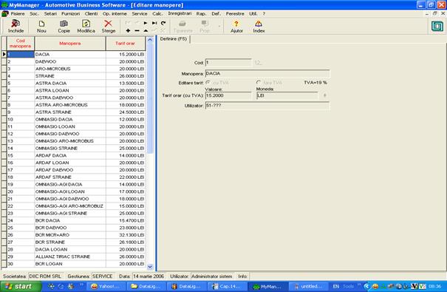Screen dimensions: 447x292
Task: Create a new record with Nou
Action: [x=41, y=26]
